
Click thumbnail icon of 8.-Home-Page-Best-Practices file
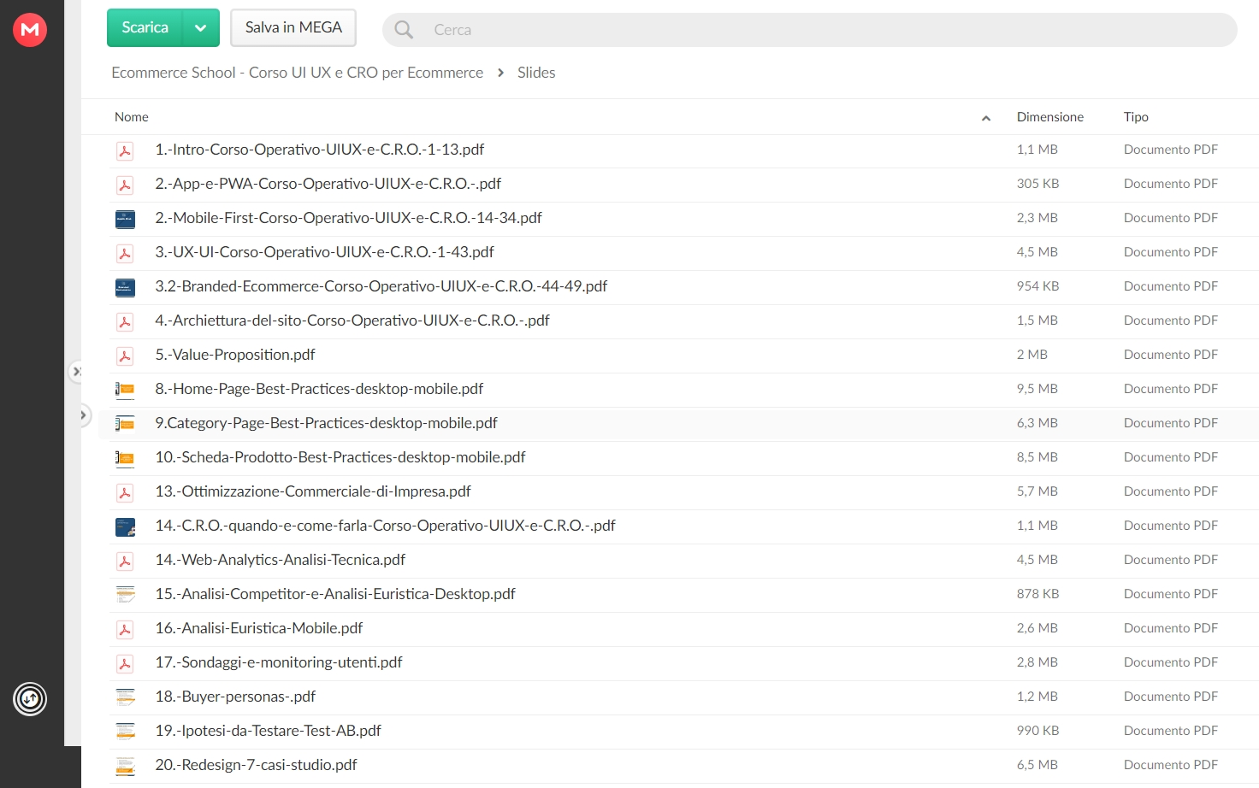point(125,390)
